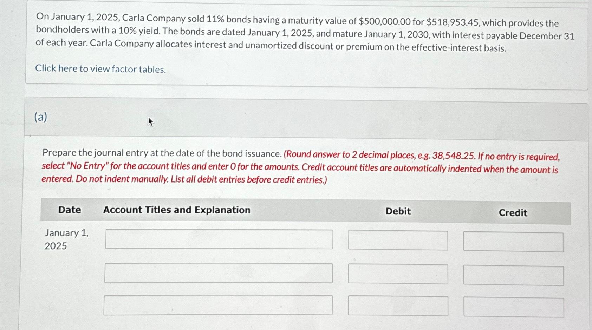Click the Account Titles and Explanation header
The height and width of the screenshot is (330, 592).
(x=177, y=210)
